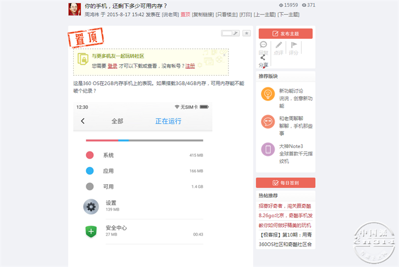Open hot post 8.26go北京
This screenshot has height=267, width=399.
[x=285, y=215]
